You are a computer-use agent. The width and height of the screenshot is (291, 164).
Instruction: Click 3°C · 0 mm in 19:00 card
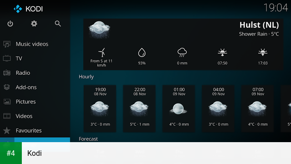point(100,124)
